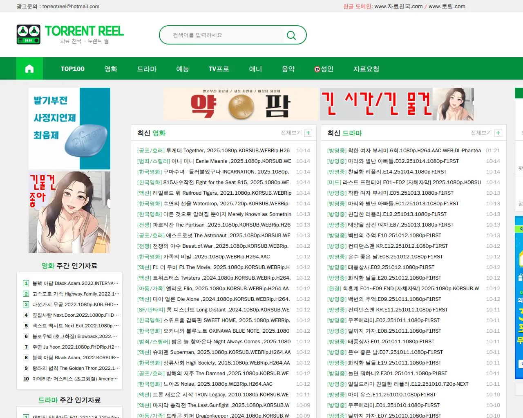523x418 pixels.
Task: Open weekly popular 아메리칸 저스티스
Action: click(x=75, y=379)
